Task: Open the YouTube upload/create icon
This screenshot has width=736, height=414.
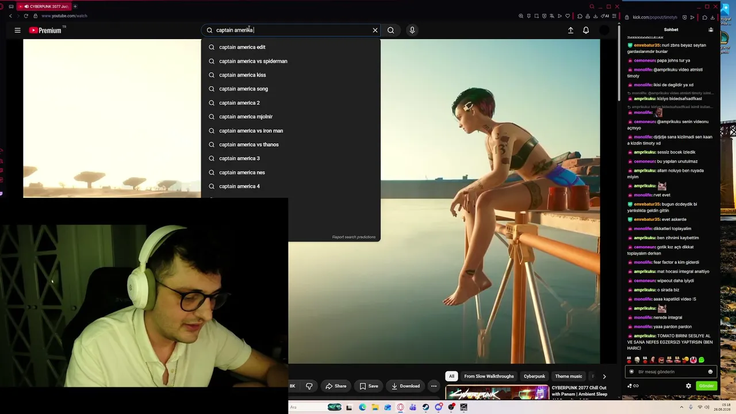Action: [x=570, y=30]
